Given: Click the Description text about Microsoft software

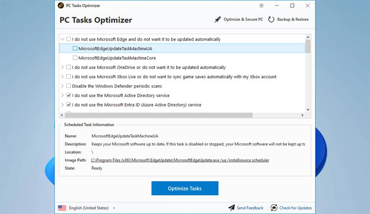Looking at the screenshot, I should [198, 144].
